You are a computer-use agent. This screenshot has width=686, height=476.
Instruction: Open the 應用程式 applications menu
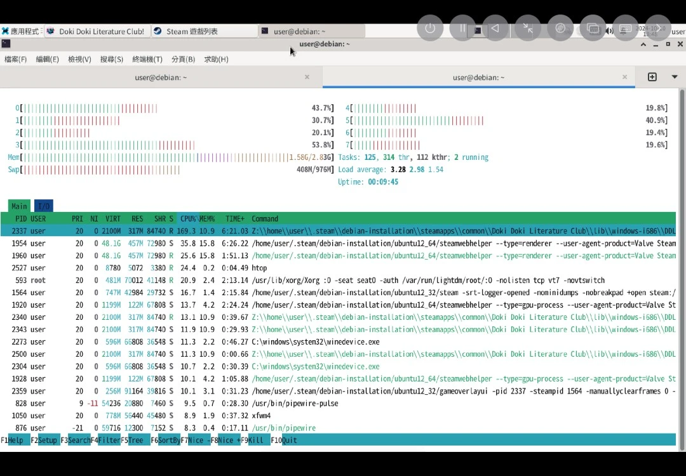point(20,31)
